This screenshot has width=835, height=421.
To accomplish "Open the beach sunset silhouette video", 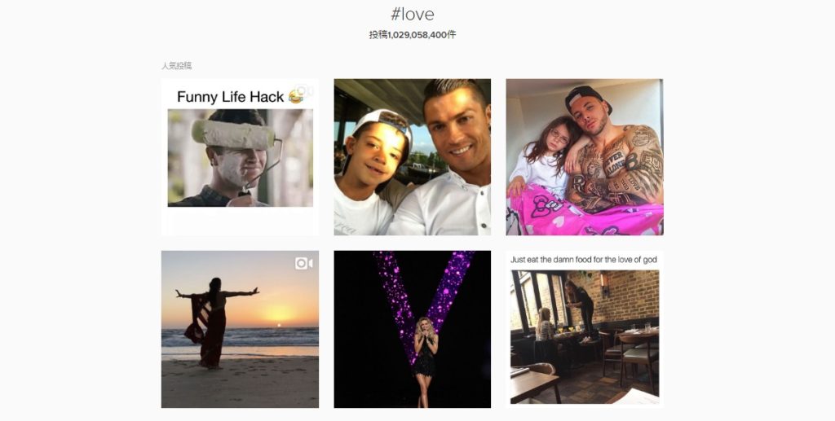I will pyautogui.click(x=241, y=329).
